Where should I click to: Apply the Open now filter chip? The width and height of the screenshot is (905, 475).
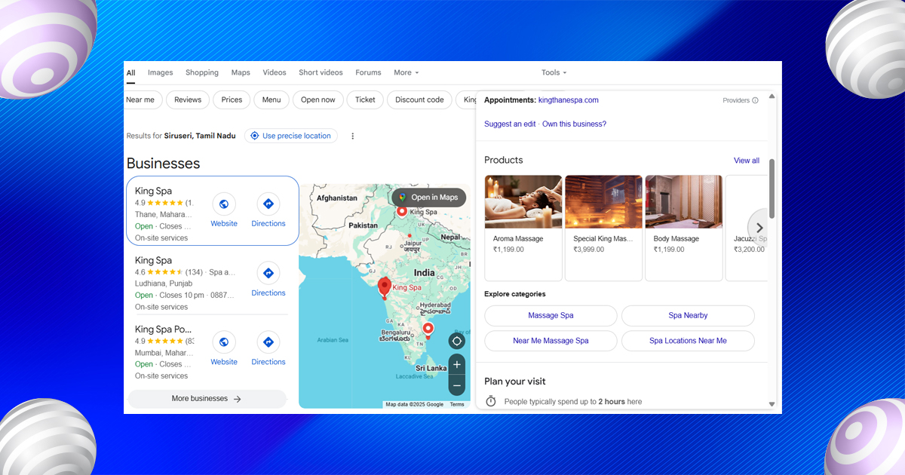(318, 100)
